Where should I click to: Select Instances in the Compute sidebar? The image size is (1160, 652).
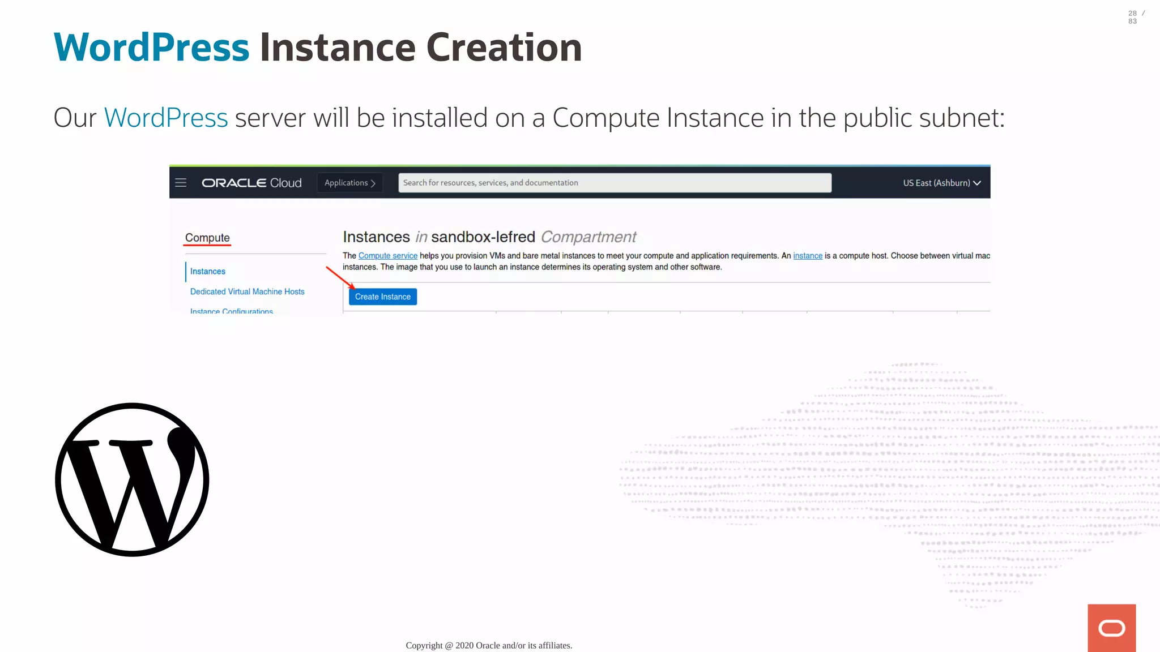(x=208, y=272)
